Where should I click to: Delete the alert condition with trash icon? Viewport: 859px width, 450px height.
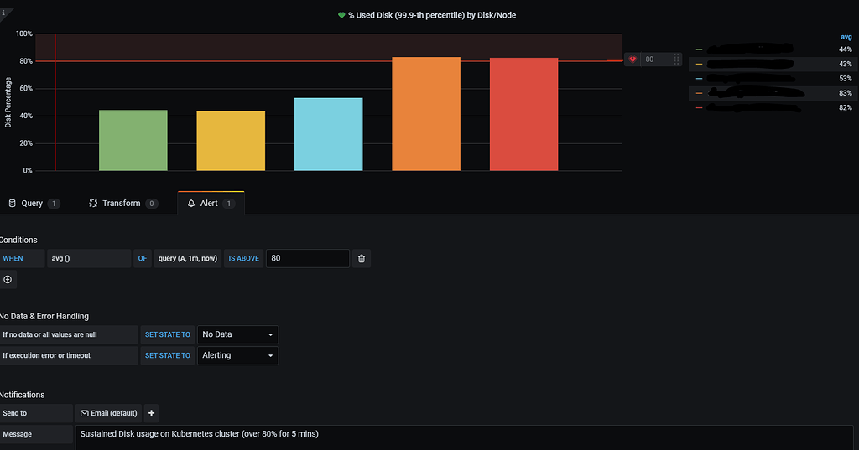point(362,258)
